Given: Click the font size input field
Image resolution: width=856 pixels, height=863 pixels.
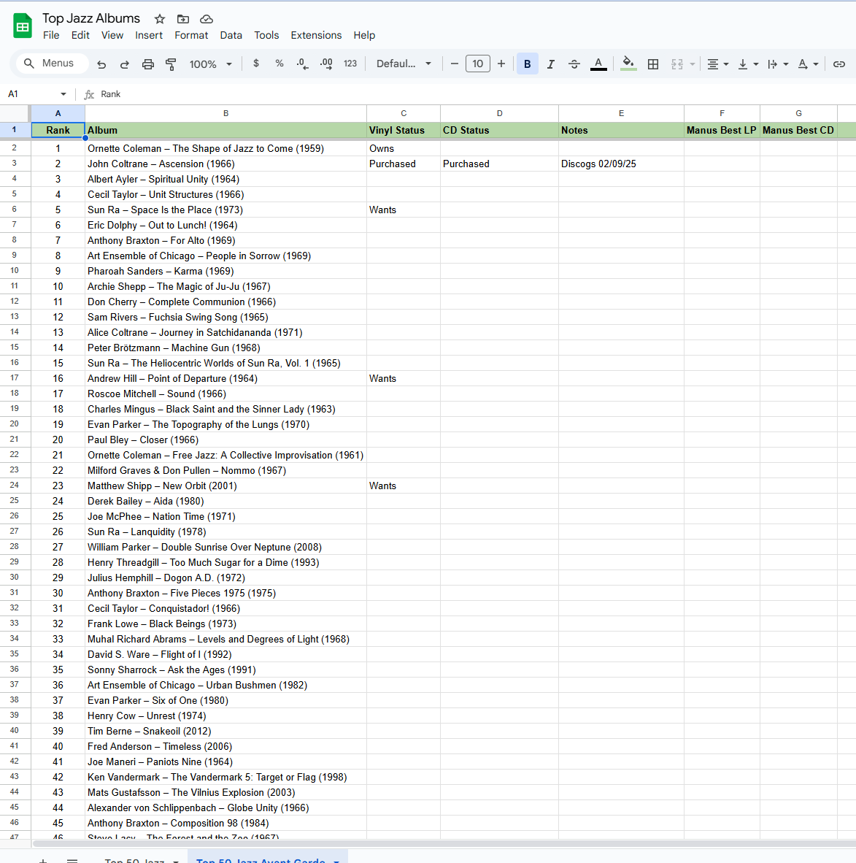Looking at the screenshot, I should pos(477,64).
